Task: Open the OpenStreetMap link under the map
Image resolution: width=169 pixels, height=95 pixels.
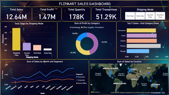Action: (x=156, y=93)
